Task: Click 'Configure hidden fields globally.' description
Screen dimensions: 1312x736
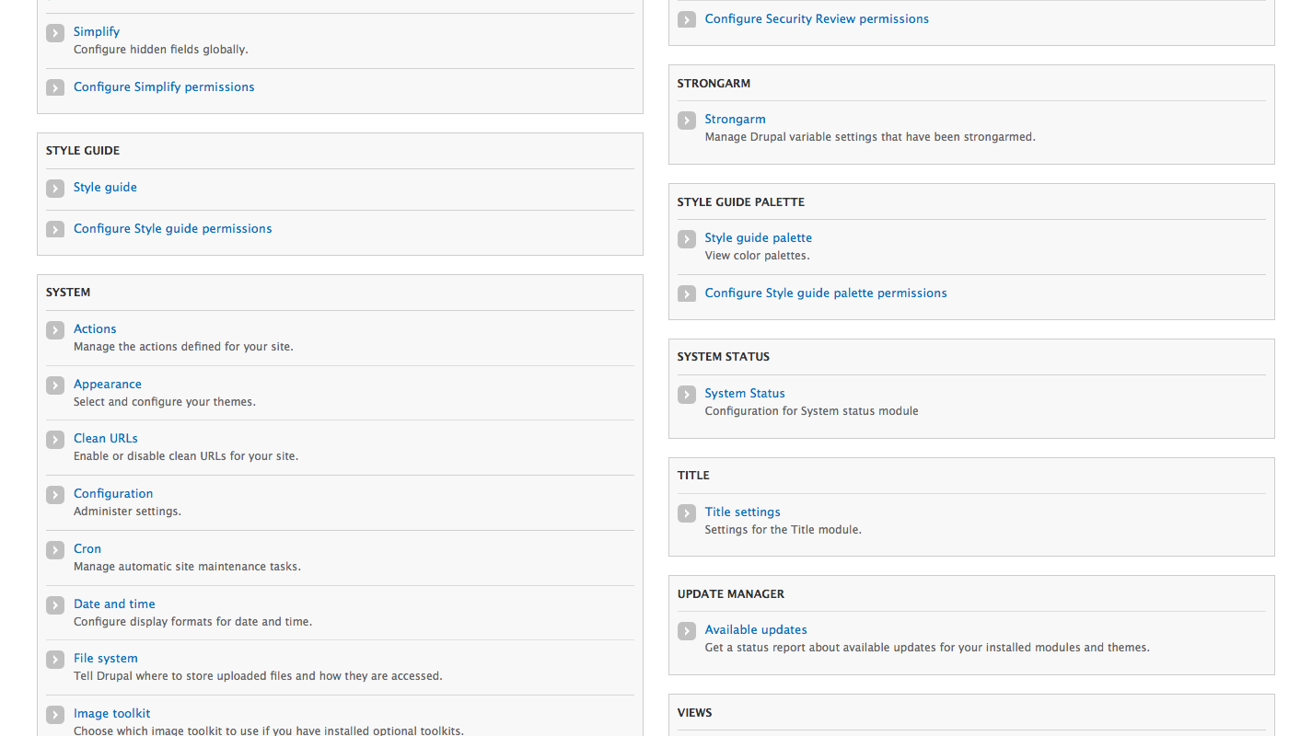Action: (161, 50)
